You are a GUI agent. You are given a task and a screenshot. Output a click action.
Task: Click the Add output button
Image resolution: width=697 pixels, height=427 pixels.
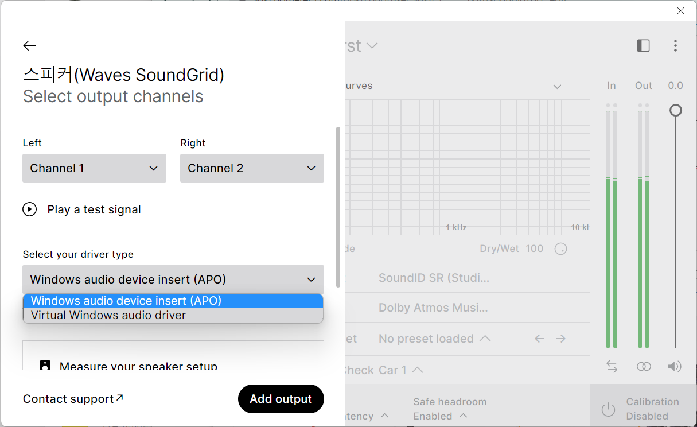coord(281,399)
